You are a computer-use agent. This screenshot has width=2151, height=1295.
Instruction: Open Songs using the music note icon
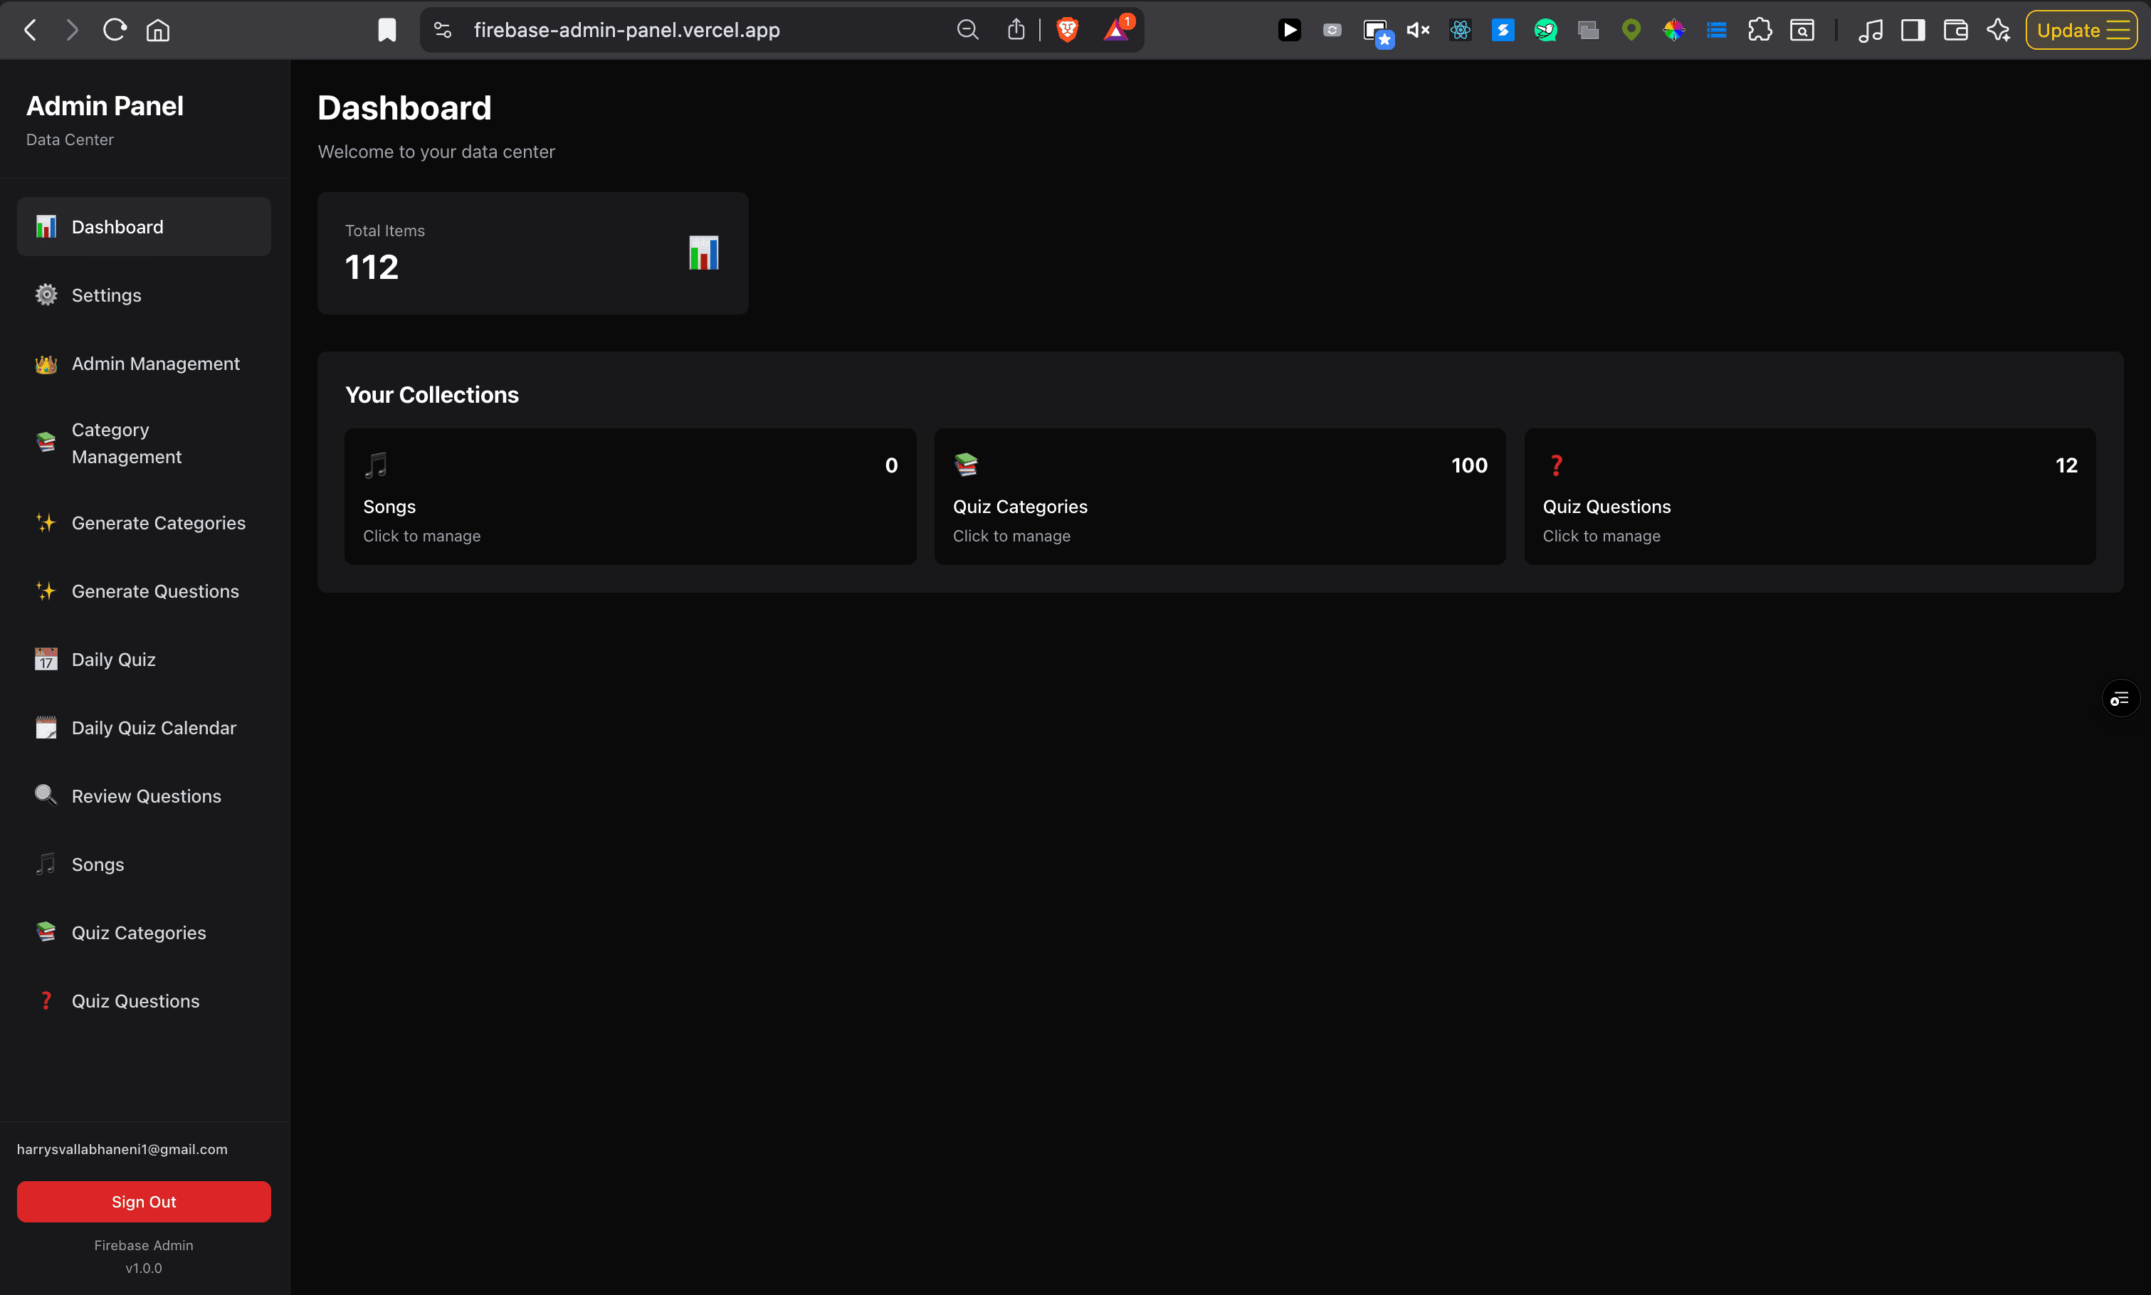[46, 864]
